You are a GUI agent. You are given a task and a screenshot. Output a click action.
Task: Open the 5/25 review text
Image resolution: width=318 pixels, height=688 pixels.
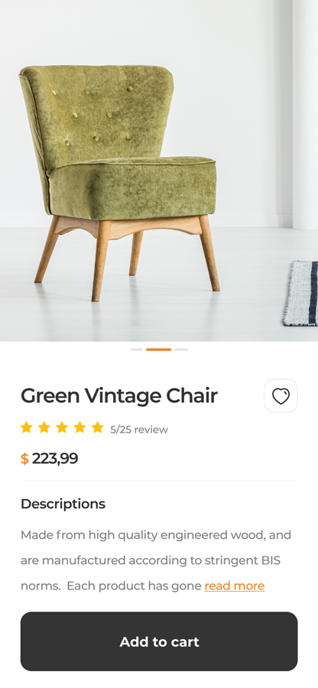(x=139, y=430)
